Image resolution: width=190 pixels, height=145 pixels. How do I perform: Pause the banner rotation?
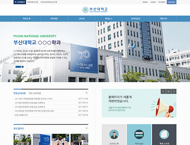169,91
